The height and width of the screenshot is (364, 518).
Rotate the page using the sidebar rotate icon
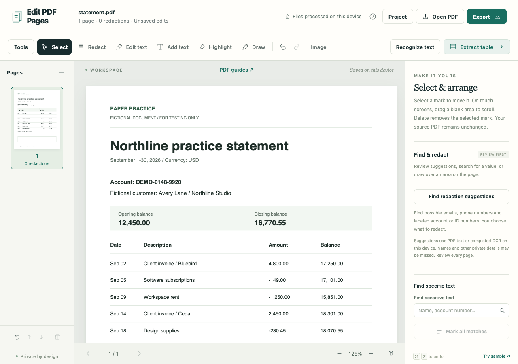point(17,337)
